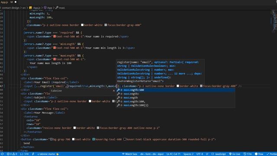
Task: Click the braces icon beside JavaScript
Action: tap(213, 154)
